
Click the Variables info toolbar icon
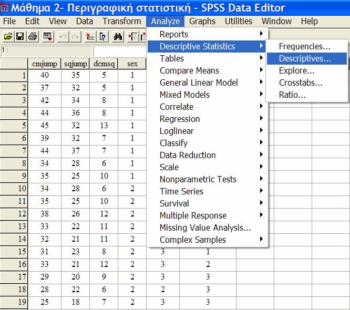pyautogui.click(x=102, y=36)
